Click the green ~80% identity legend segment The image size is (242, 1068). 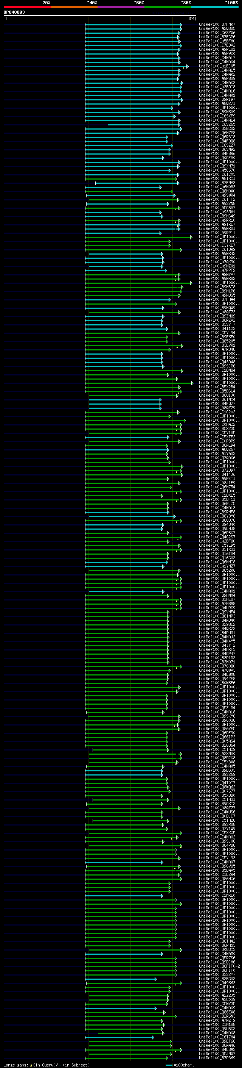tap(168, 7)
